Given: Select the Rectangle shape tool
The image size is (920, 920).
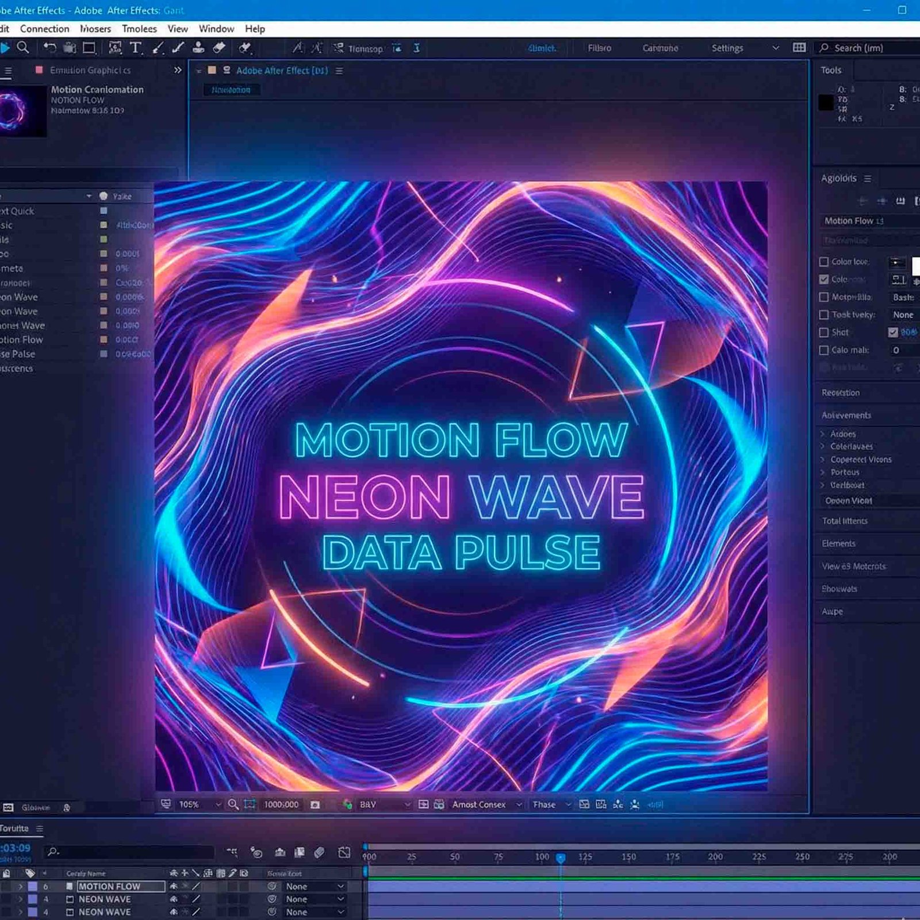Looking at the screenshot, I should [x=89, y=48].
